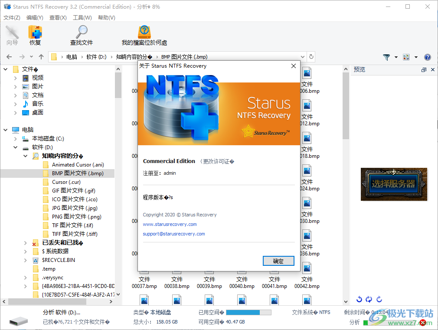Select the Animated Cursor (.ani) folder
Image resolution: width=438 pixels, height=330 pixels.
pos(74,165)
